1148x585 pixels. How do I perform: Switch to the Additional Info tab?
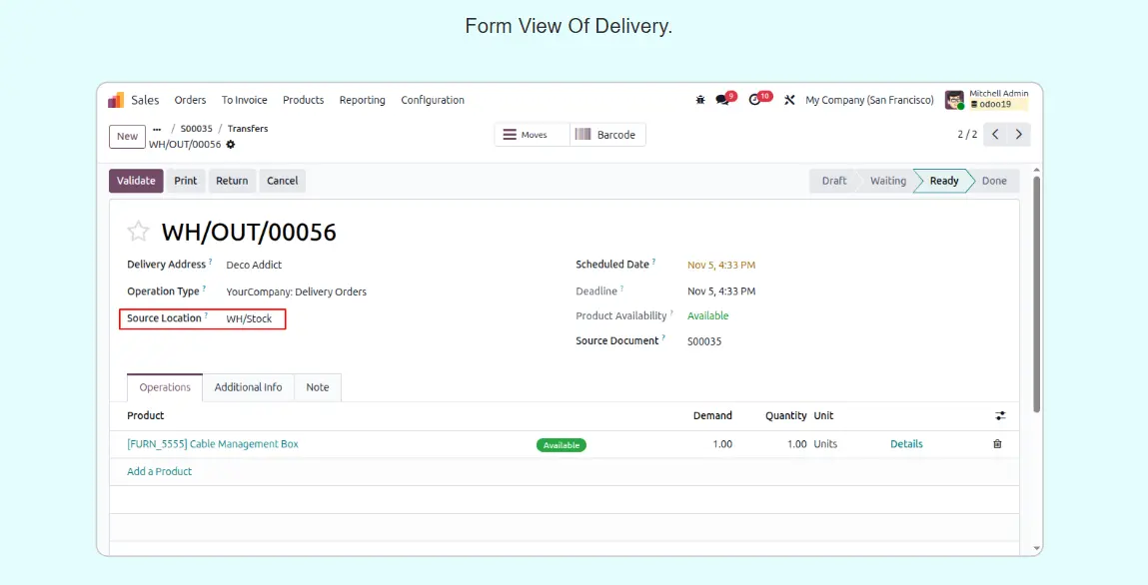point(248,387)
